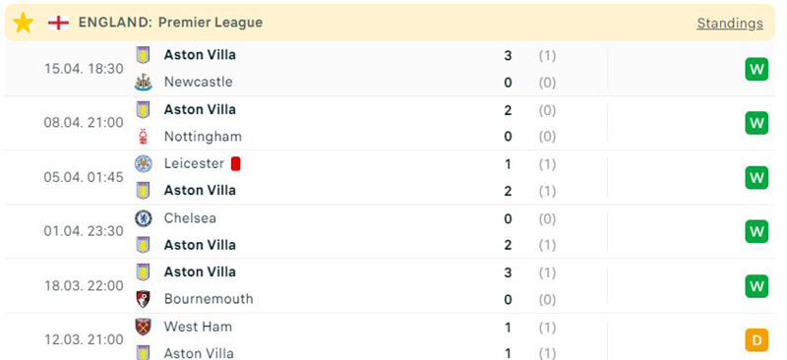Click the W badge for Chelsea match
787x360 pixels.
(x=757, y=231)
